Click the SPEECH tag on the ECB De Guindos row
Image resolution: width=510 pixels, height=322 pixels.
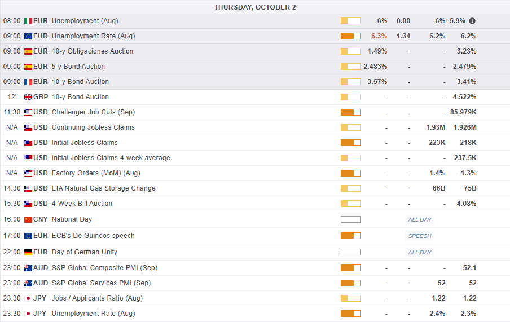pyautogui.click(x=420, y=236)
